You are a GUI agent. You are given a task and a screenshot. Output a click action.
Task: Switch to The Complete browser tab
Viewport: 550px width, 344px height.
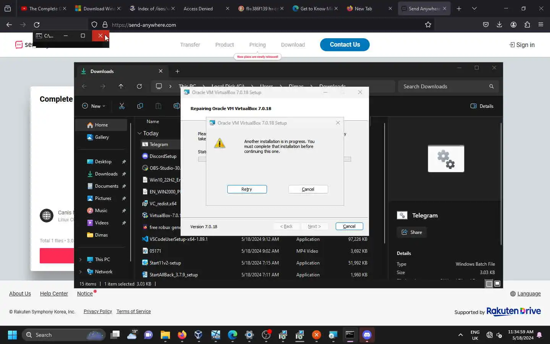[43, 8]
